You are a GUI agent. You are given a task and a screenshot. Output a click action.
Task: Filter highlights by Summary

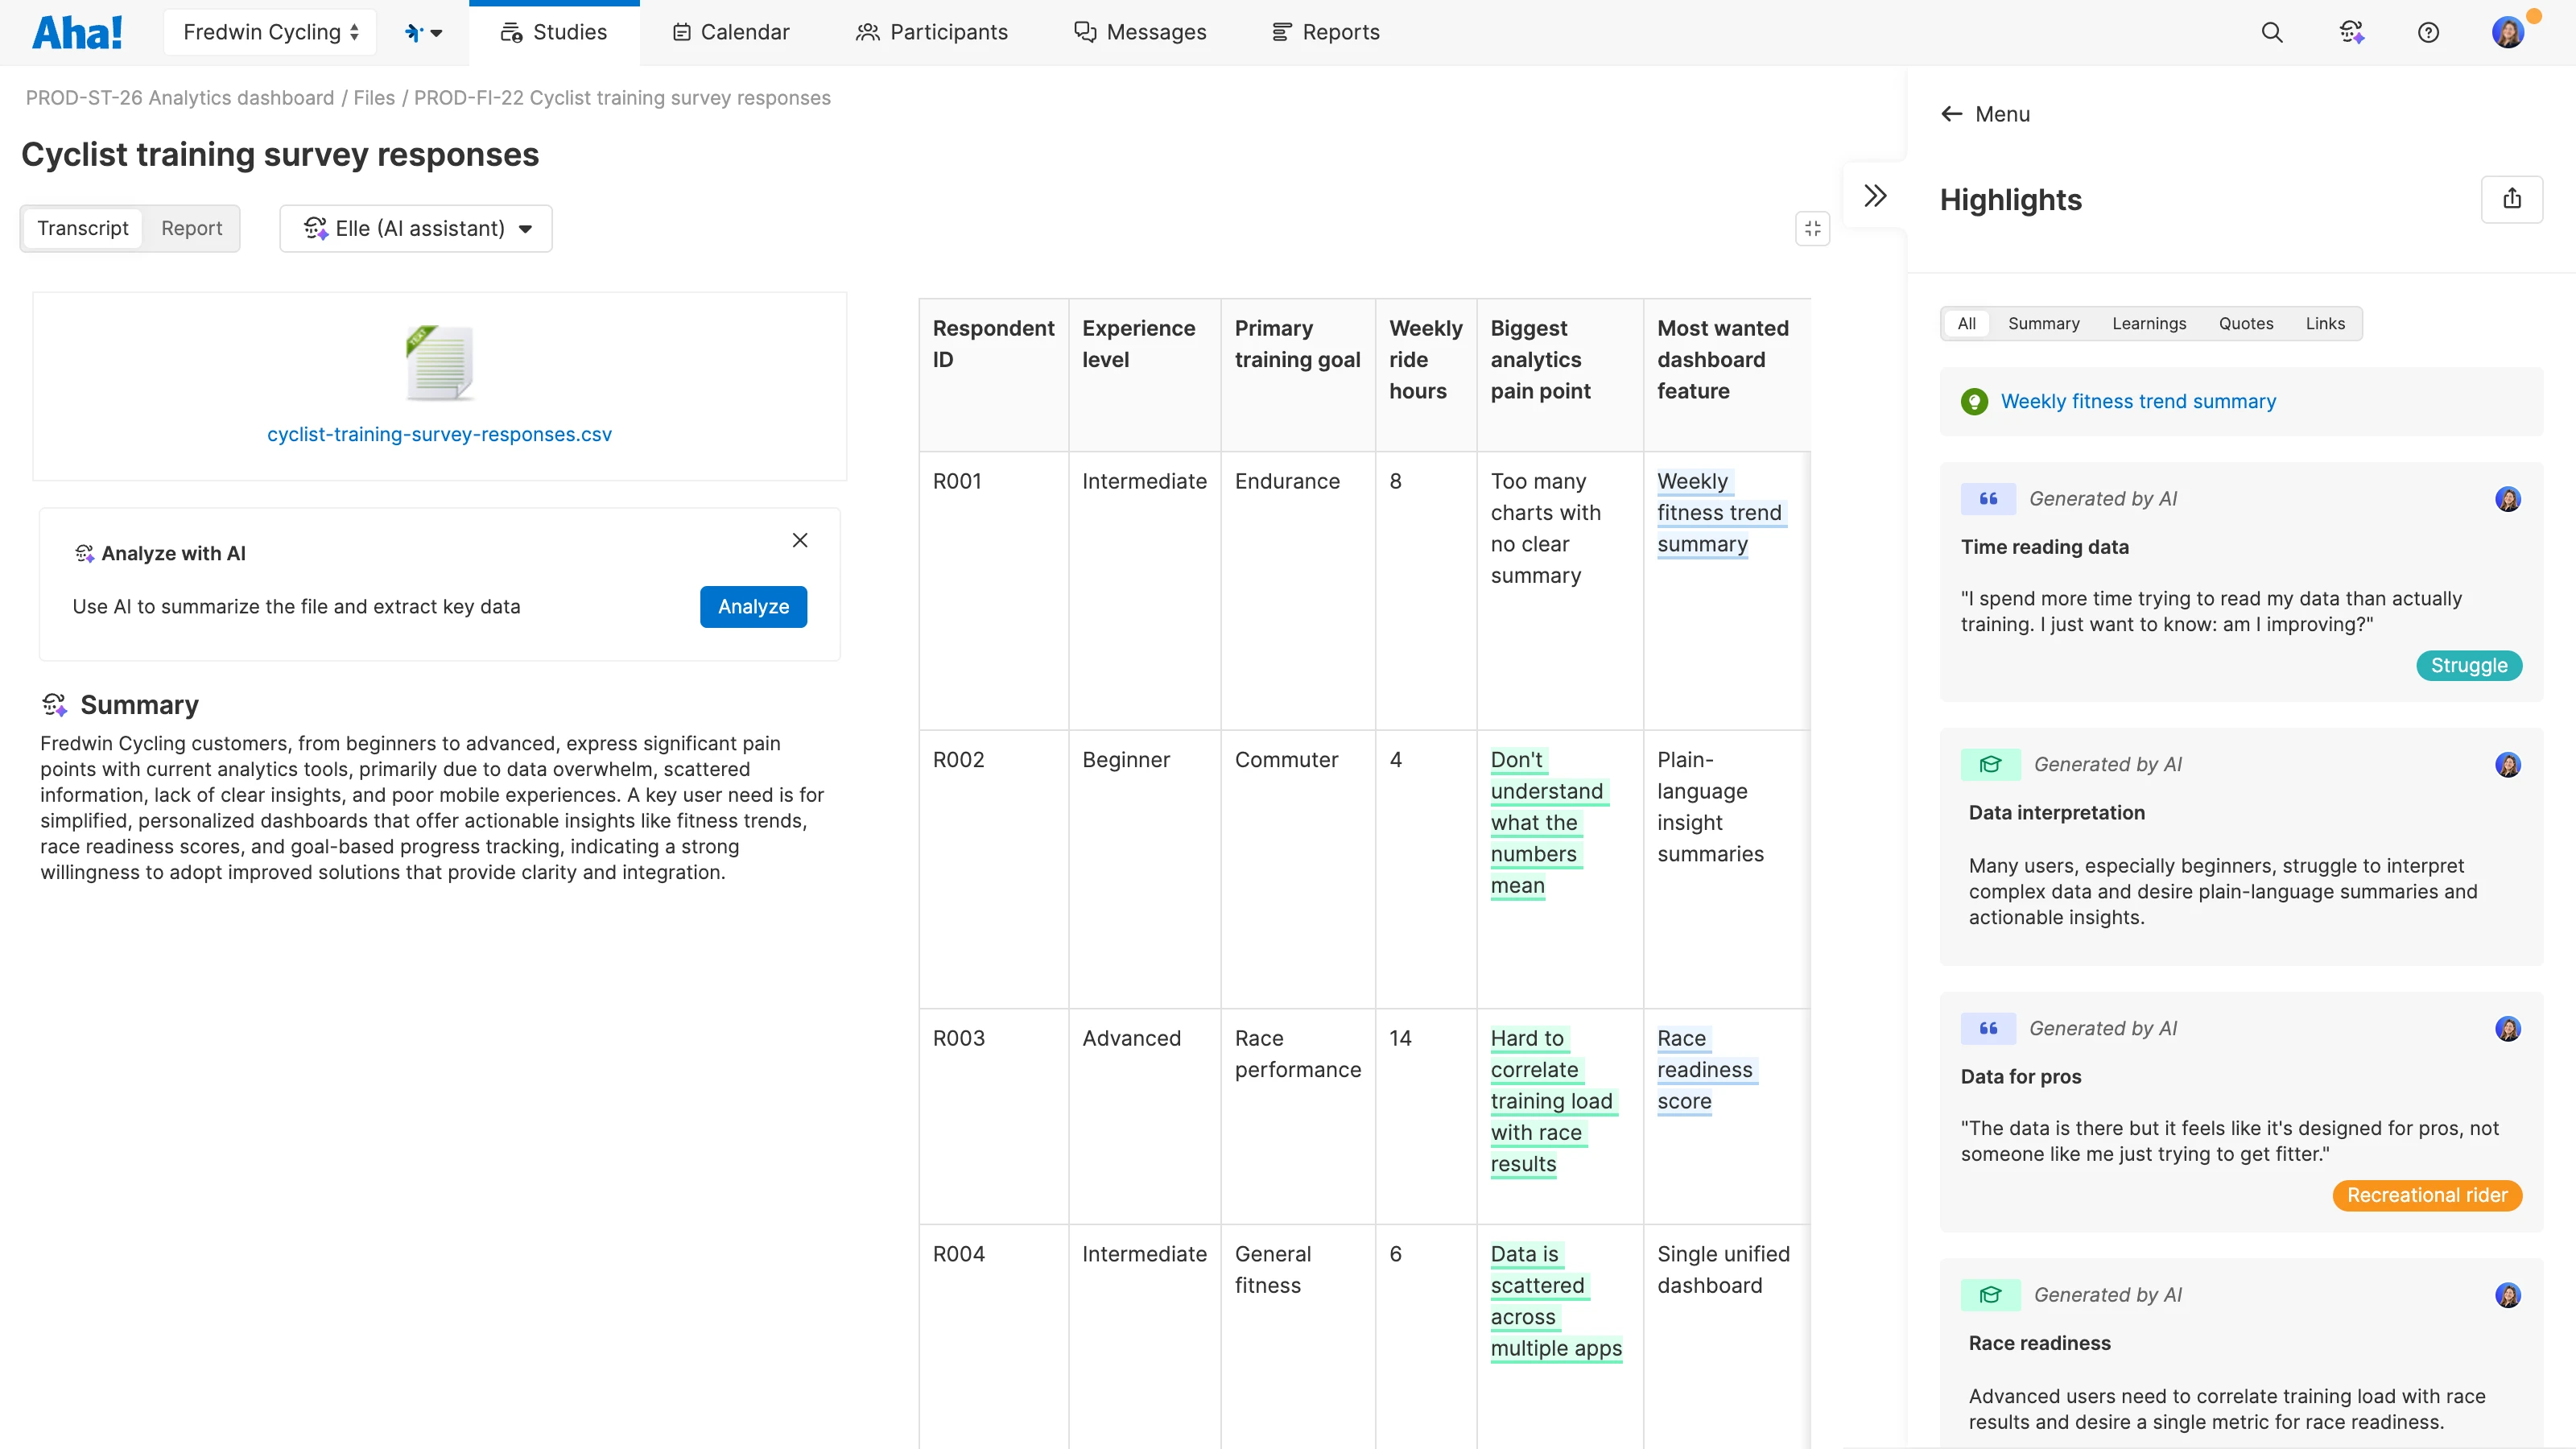tap(2043, 323)
